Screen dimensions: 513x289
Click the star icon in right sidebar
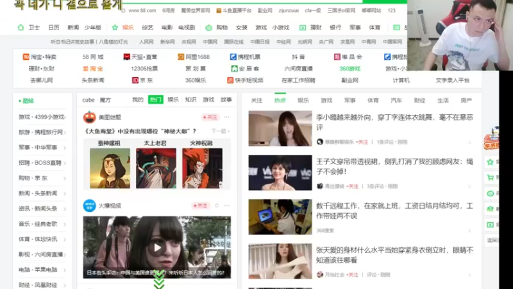click(490, 162)
